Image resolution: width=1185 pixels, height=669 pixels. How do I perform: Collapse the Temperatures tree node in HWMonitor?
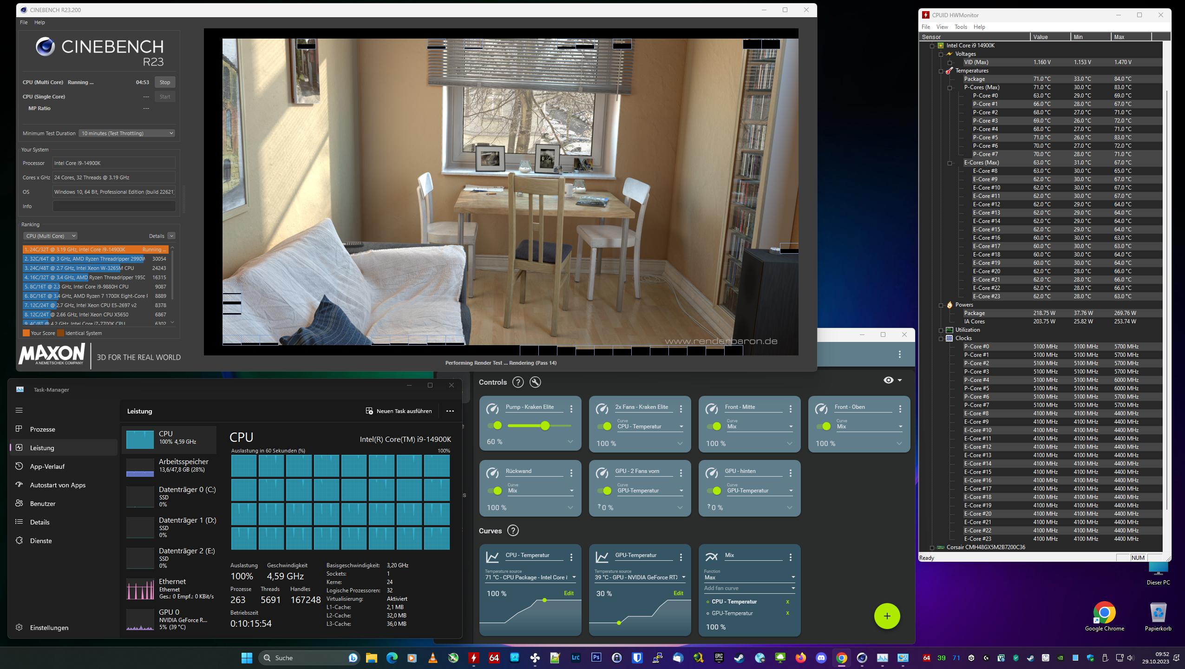click(941, 71)
